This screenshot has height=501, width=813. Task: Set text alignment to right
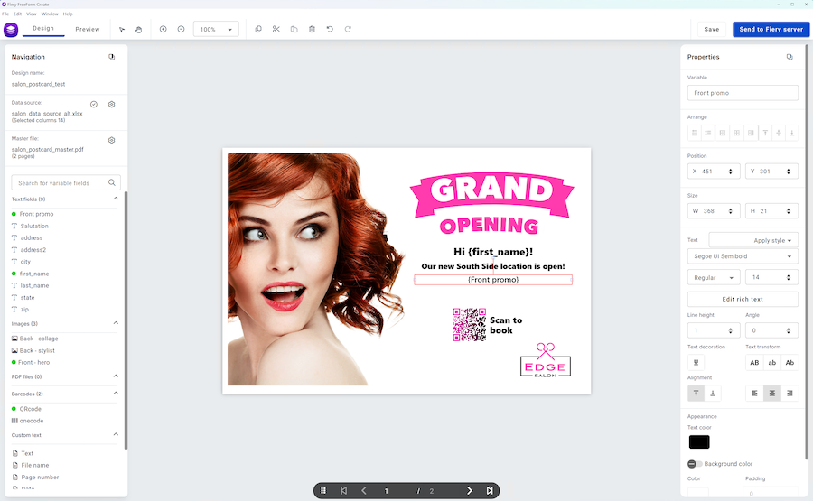(790, 394)
